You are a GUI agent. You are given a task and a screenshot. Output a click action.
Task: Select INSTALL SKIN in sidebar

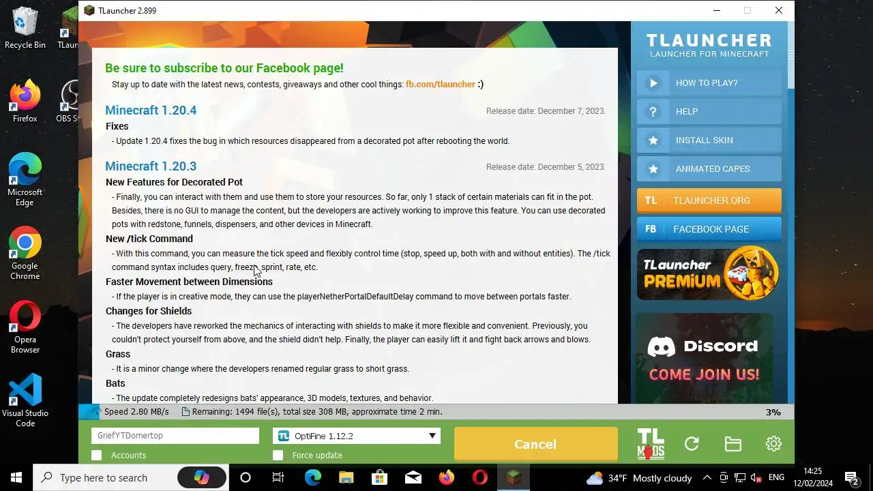[709, 140]
